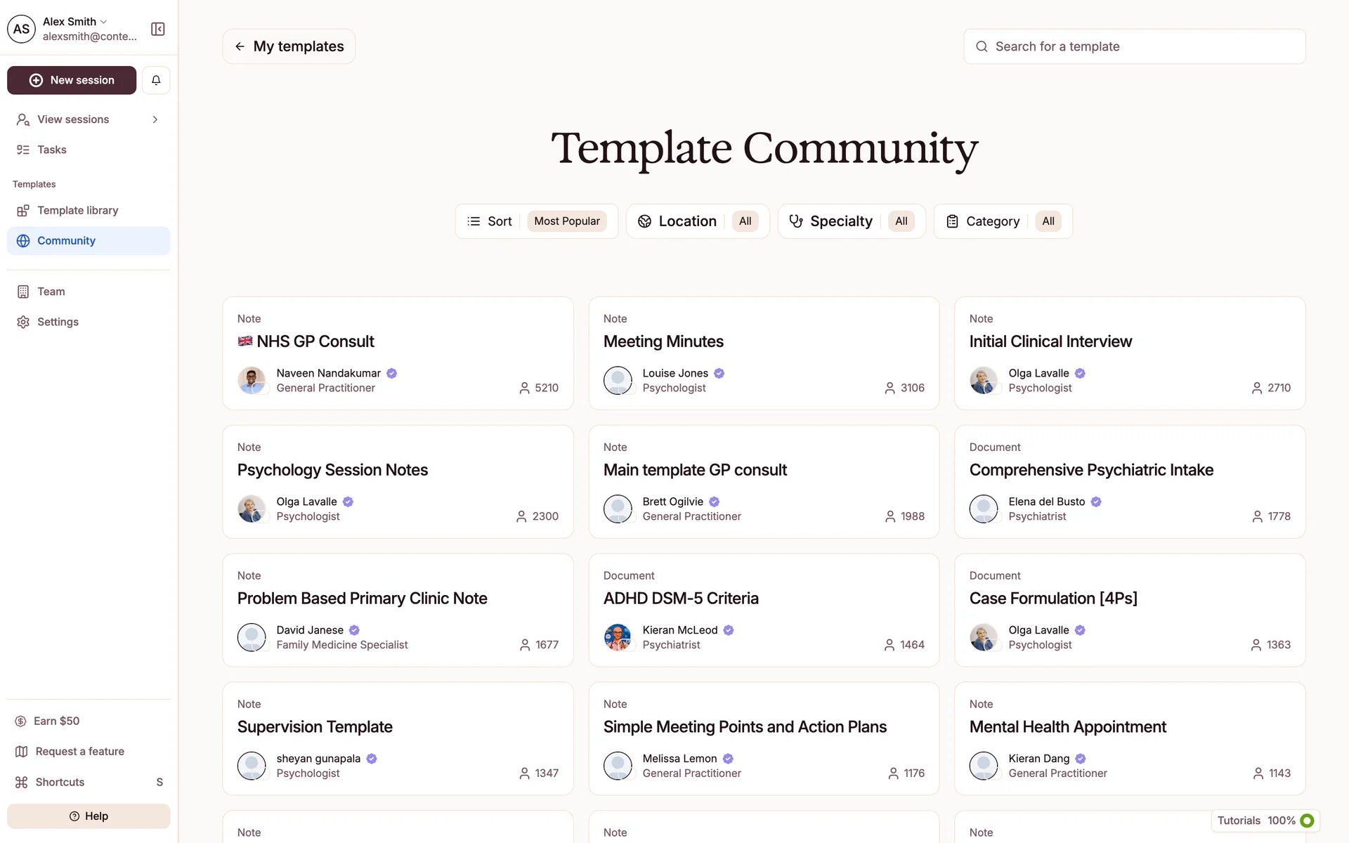Viewport: 1349px width, 843px height.
Task: Click the Tasks list icon in sidebar
Action: coord(23,150)
